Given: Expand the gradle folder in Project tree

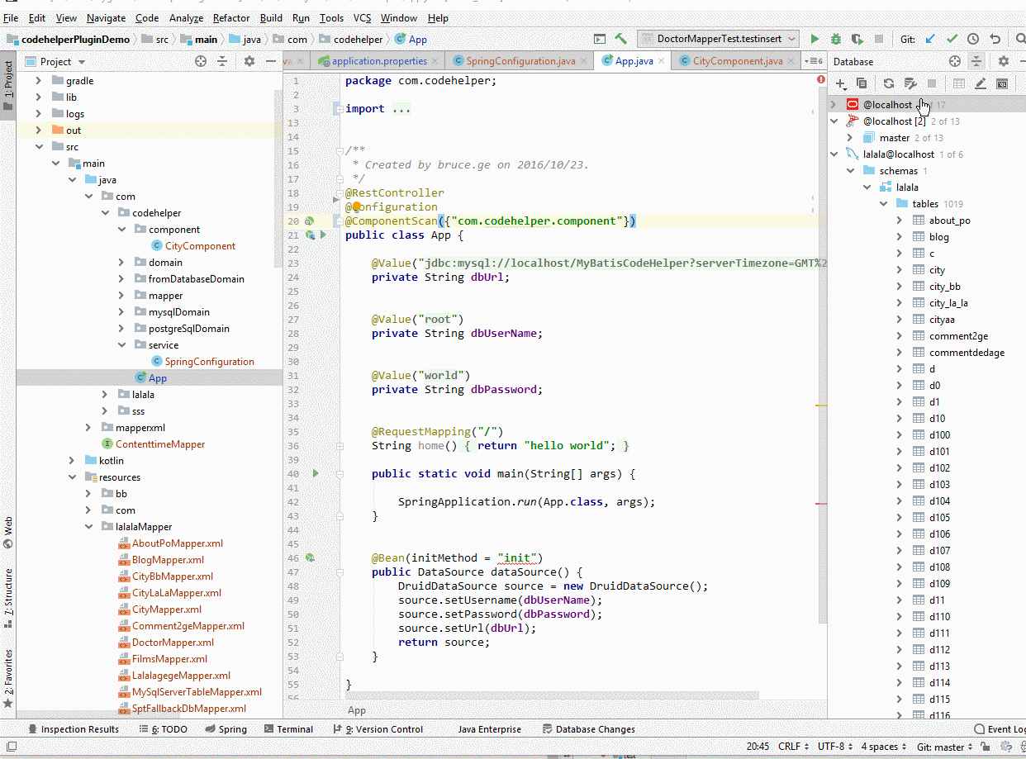Looking at the screenshot, I should point(38,81).
